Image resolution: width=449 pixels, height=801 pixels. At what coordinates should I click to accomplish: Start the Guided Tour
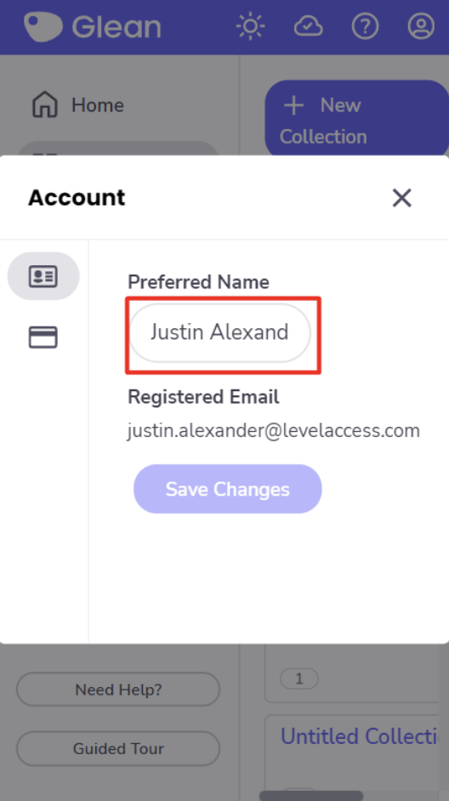(x=118, y=748)
